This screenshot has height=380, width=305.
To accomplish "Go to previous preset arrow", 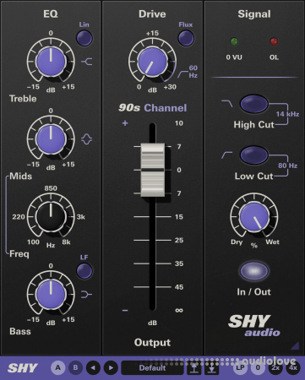I will pyautogui.click(x=93, y=367).
